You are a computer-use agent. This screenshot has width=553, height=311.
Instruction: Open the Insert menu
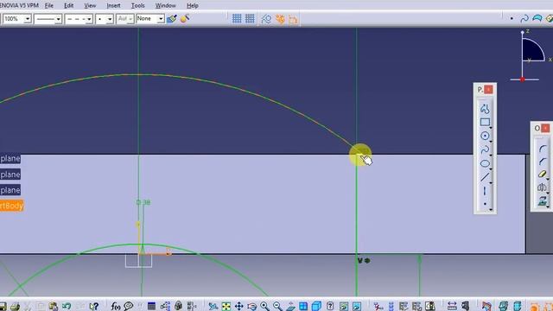coord(113,6)
